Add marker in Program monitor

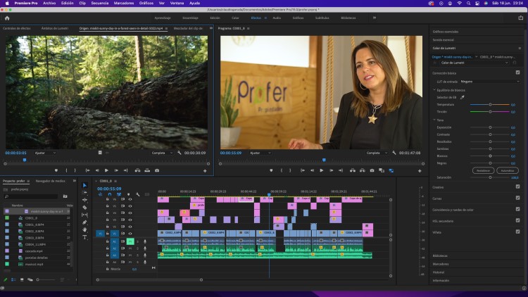(271, 170)
